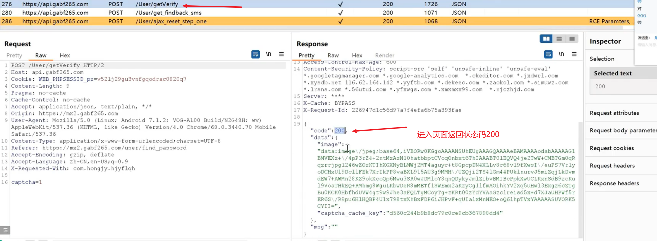The image size is (657, 241).
Task: Toggle non-printable characters in Response panel
Action: click(x=561, y=54)
